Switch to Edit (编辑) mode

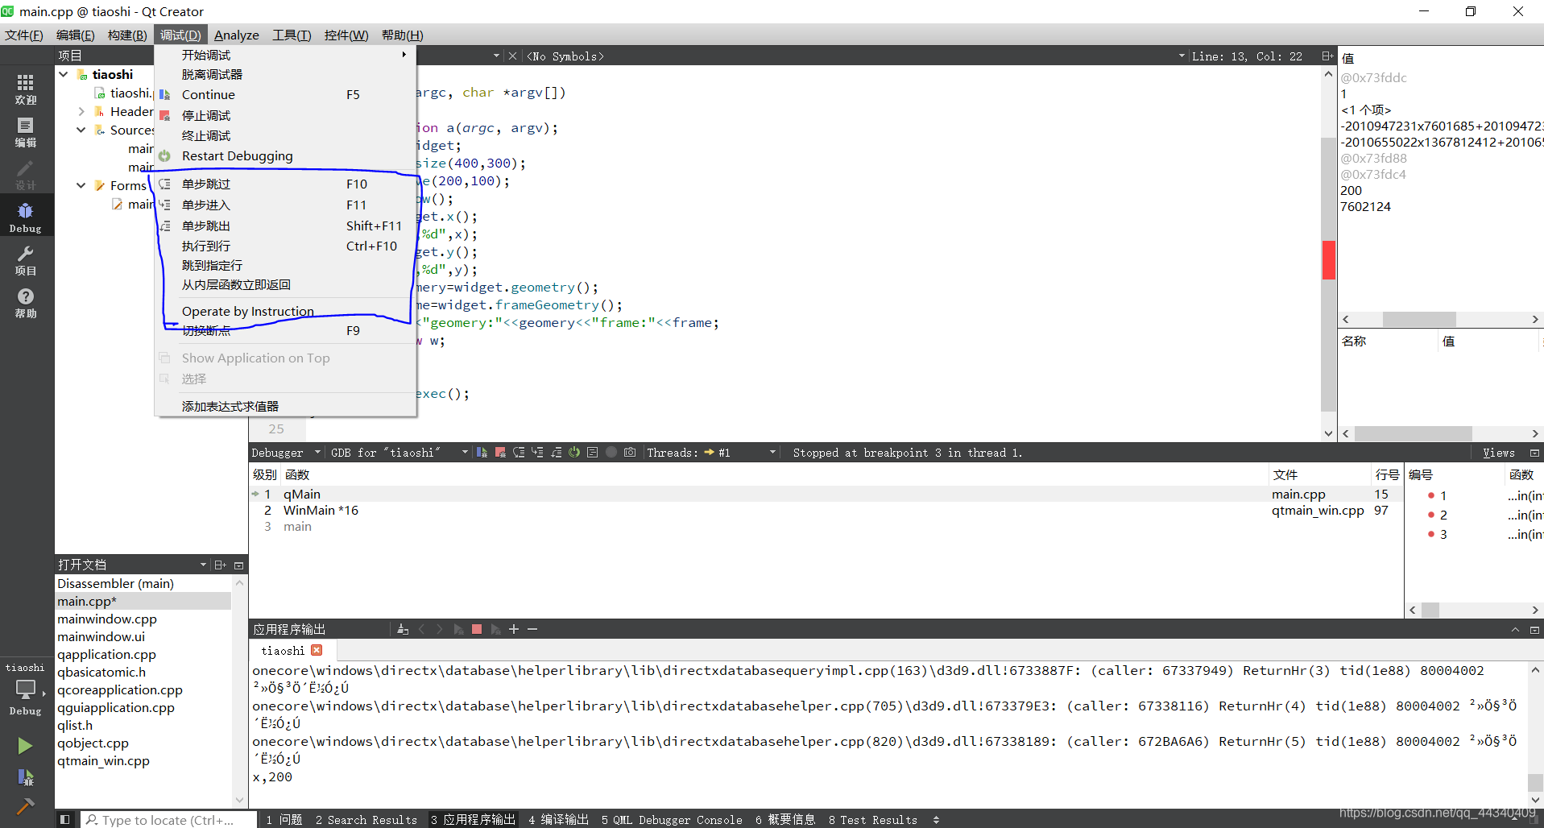pyautogui.click(x=26, y=132)
